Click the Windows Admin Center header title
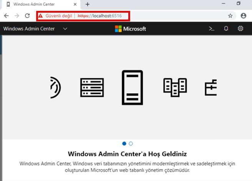Screen dimensions: 252x181 pyautogui.click(x=29, y=29)
